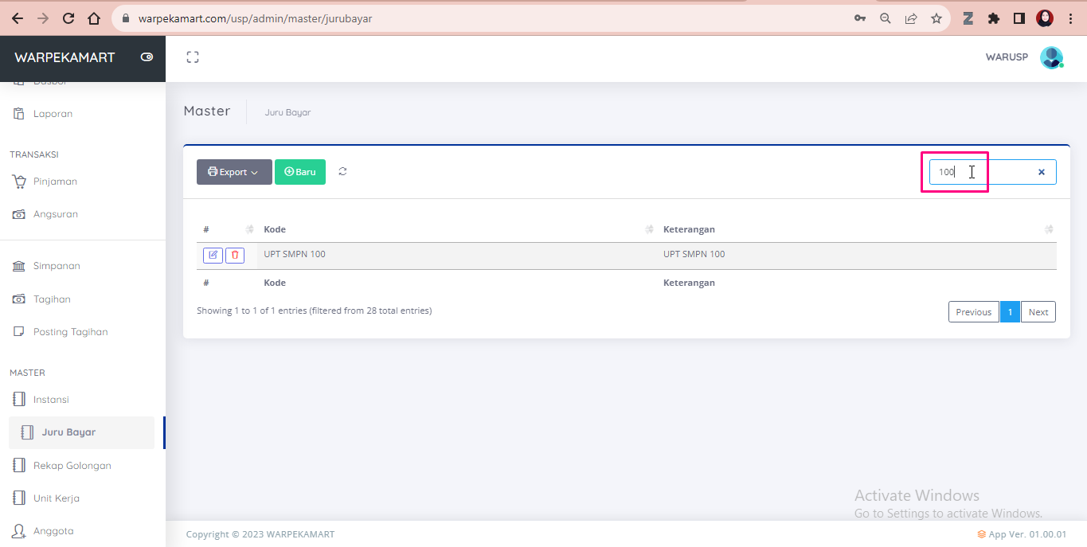Open the Chrome profile avatar
1087x547 pixels.
pos(1045,18)
